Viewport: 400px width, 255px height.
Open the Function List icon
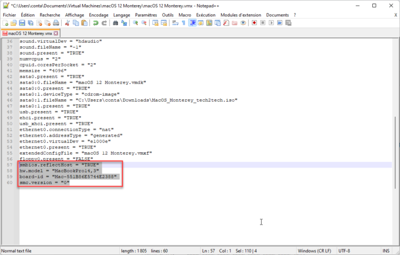(226, 23)
